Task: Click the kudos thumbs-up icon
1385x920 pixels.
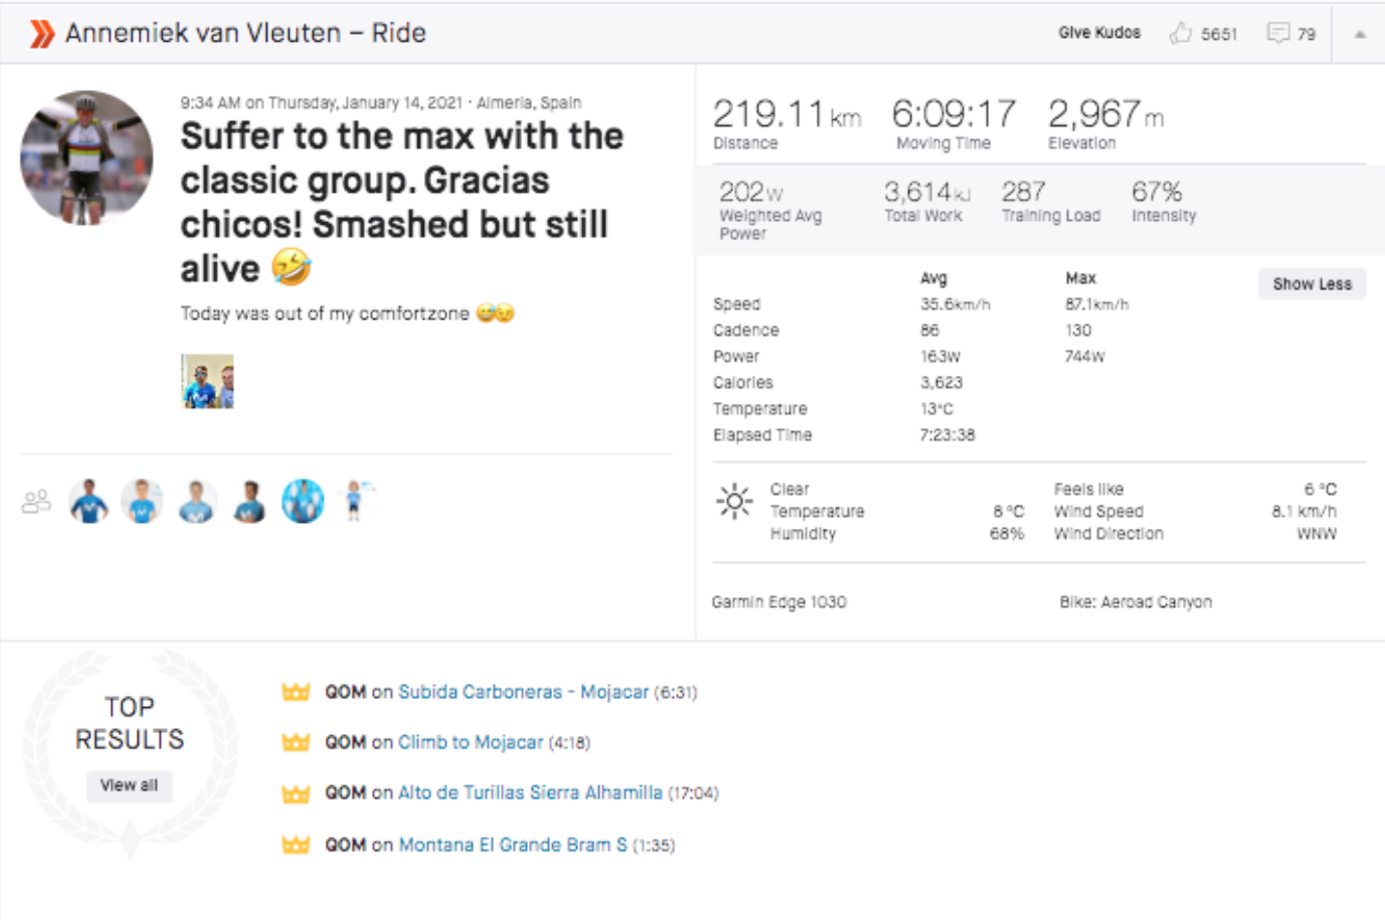Action: (1180, 33)
